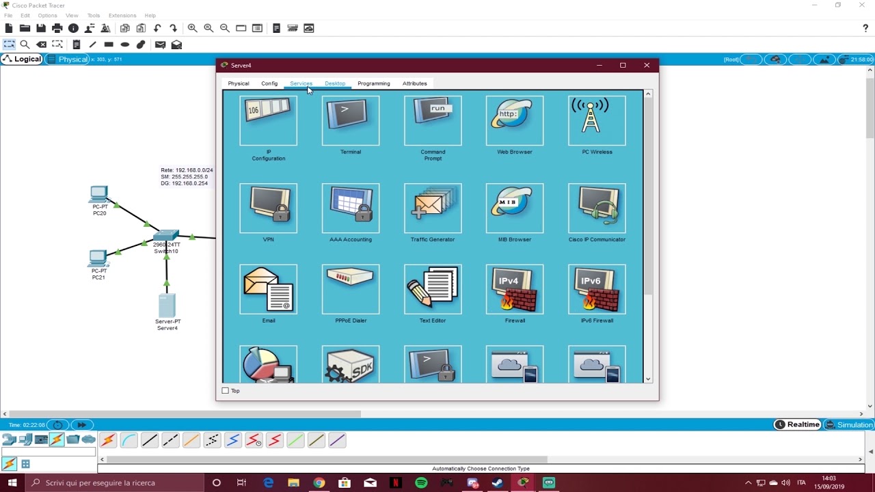Choose the Draw Ellipse tool
Screen dimensions: 875x492
125,44
